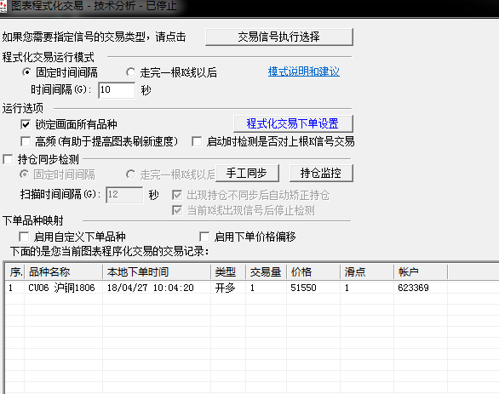Sort by 帐户 column header
The height and width of the screenshot is (394, 499).
pos(421,272)
